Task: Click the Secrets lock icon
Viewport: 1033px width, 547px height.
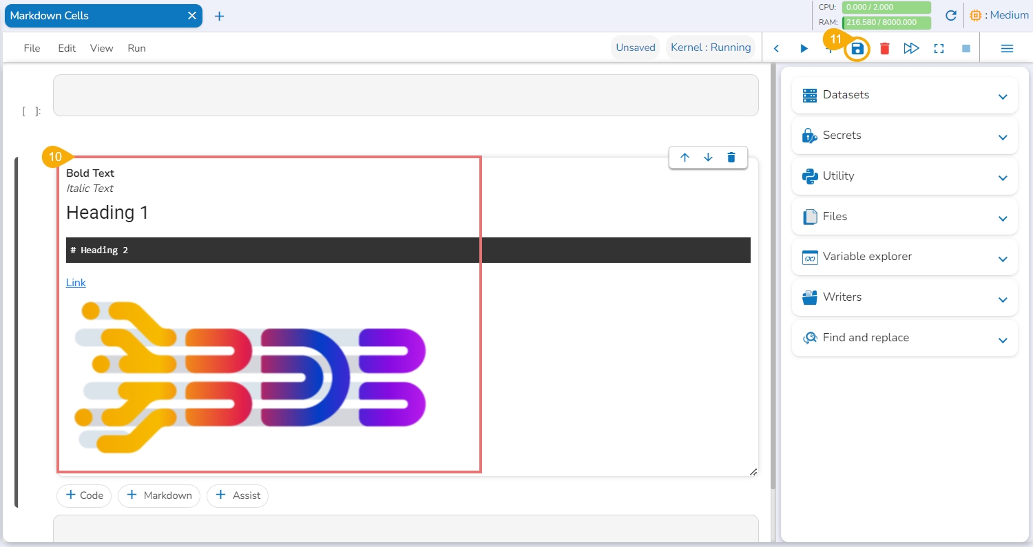Action: [810, 136]
